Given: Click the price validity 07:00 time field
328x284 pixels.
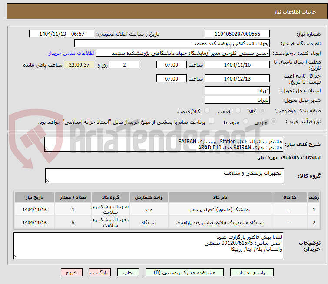Looking at the screenshot, I should pyautogui.click(x=171, y=78).
